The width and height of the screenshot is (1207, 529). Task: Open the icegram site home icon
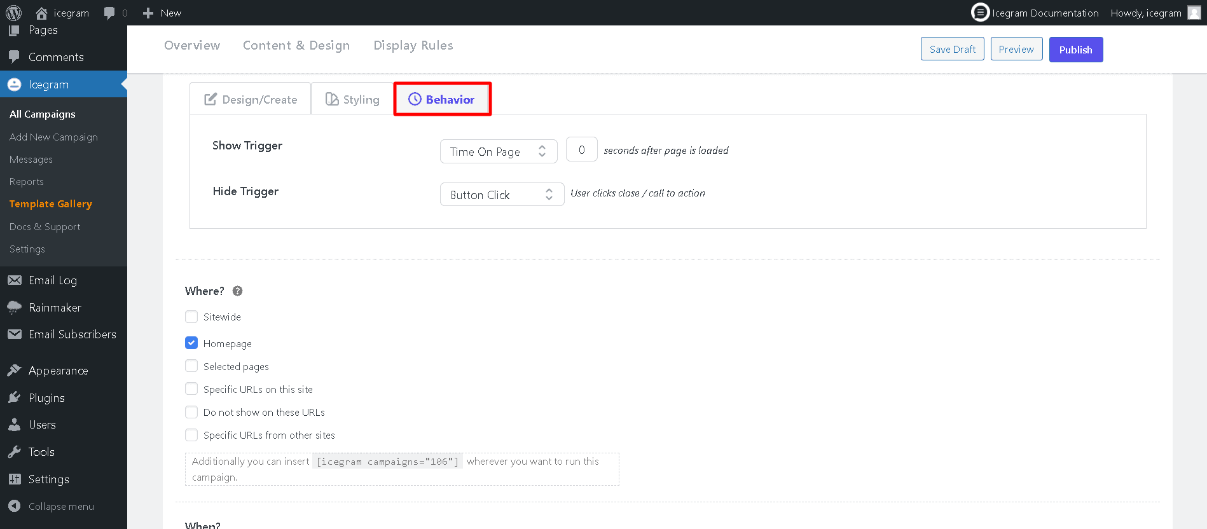41,13
